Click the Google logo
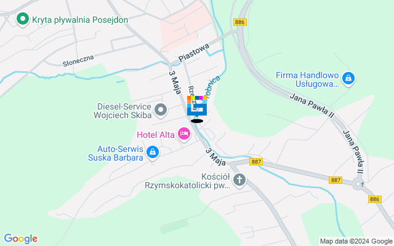Viewport: 394px width, 246px height. (x=20, y=239)
